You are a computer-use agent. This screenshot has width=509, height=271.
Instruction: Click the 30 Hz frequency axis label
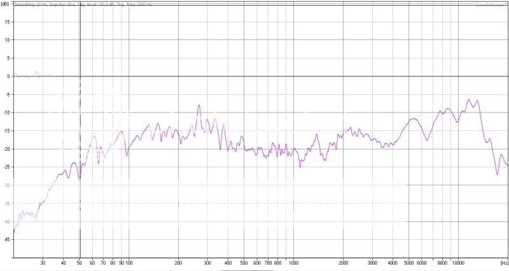43,262
